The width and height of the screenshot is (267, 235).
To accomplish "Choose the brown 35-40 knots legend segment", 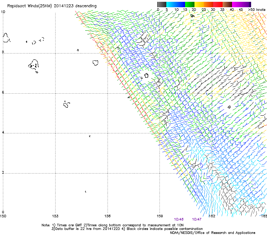I will (227, 4).
